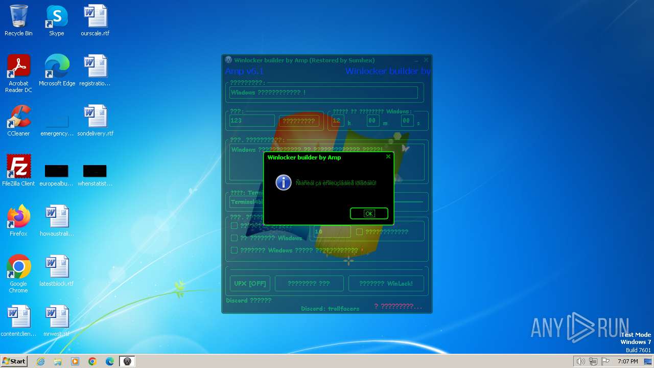Open Google Chrome desktop shortcut
Screen dimensions: 654x368
pos(18,274)
